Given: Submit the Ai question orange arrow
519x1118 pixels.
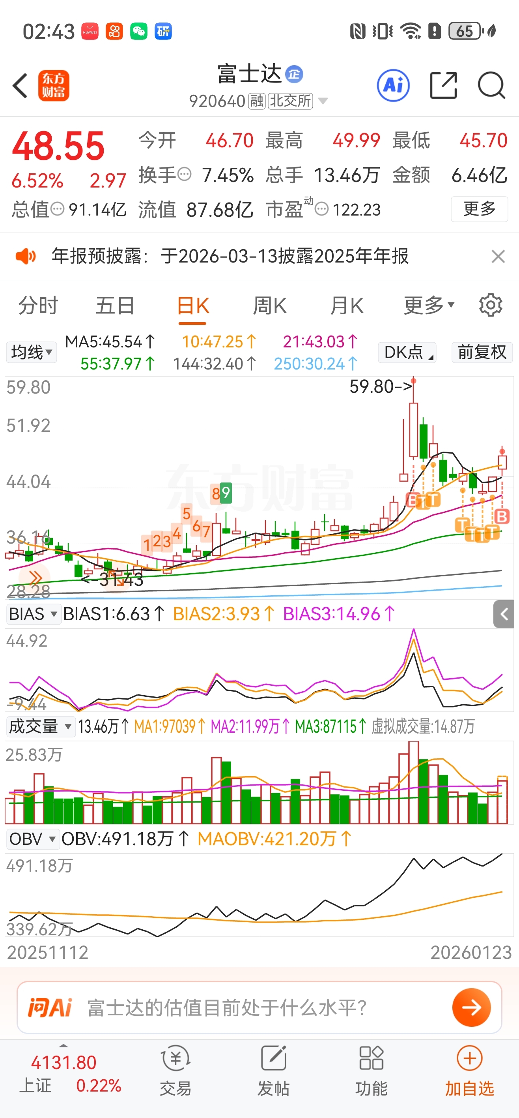Looking at the screenshot, I should (471, 1007).
